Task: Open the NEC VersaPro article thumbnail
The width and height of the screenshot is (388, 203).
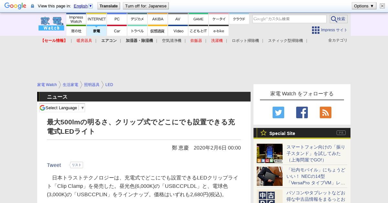Action: (x=270, y=176)
